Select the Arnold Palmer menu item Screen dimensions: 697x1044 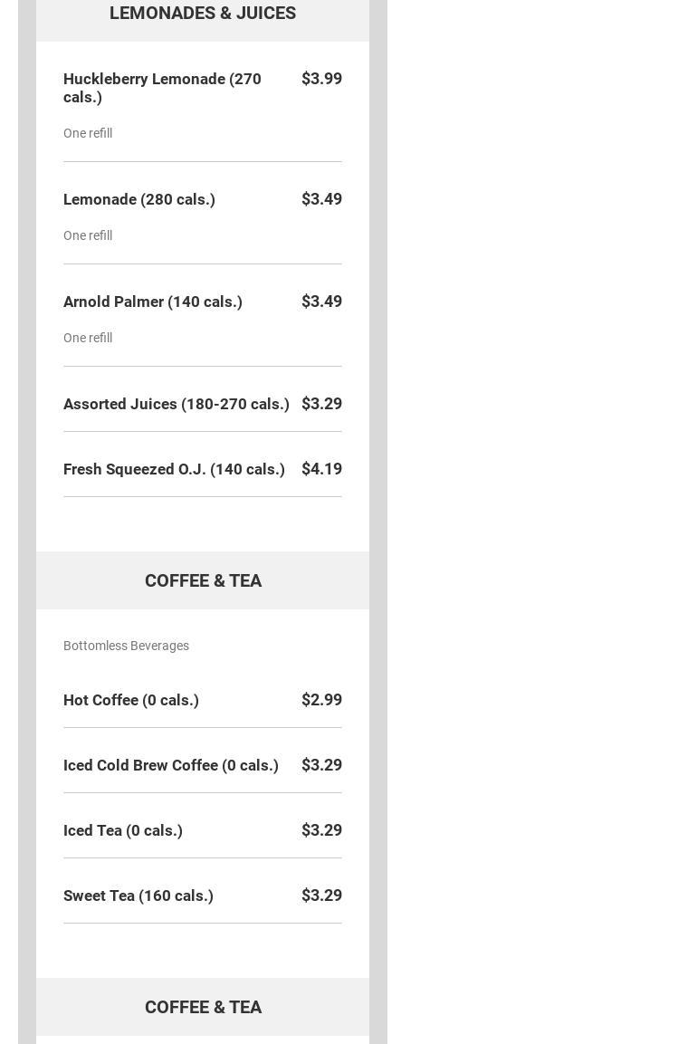[153, 302]
